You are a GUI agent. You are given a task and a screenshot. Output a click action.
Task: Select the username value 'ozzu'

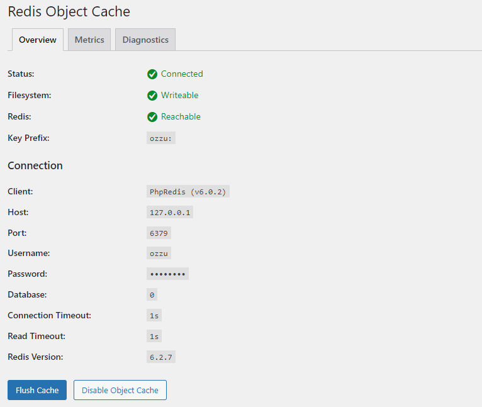159,254
